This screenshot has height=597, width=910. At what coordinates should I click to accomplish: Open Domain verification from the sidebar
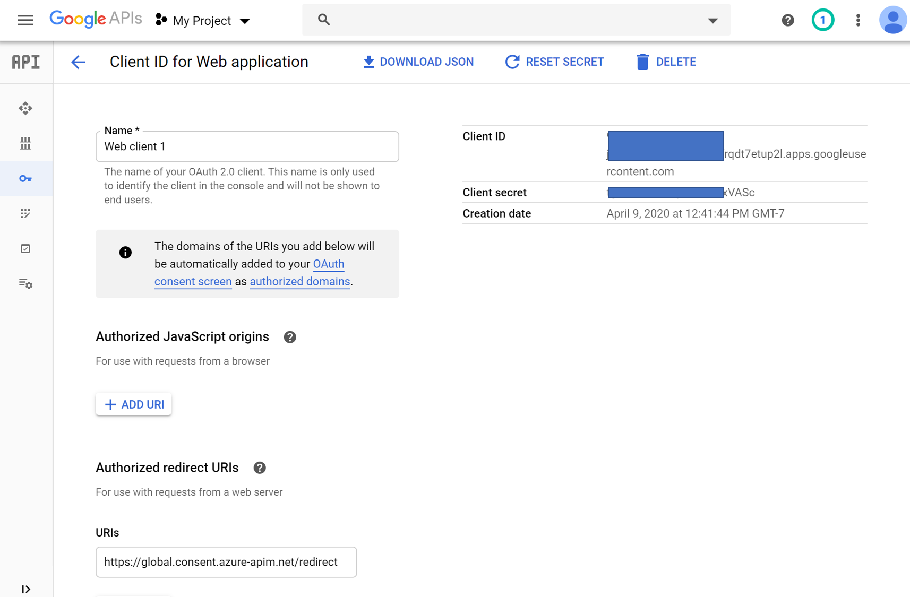(25, 248)
